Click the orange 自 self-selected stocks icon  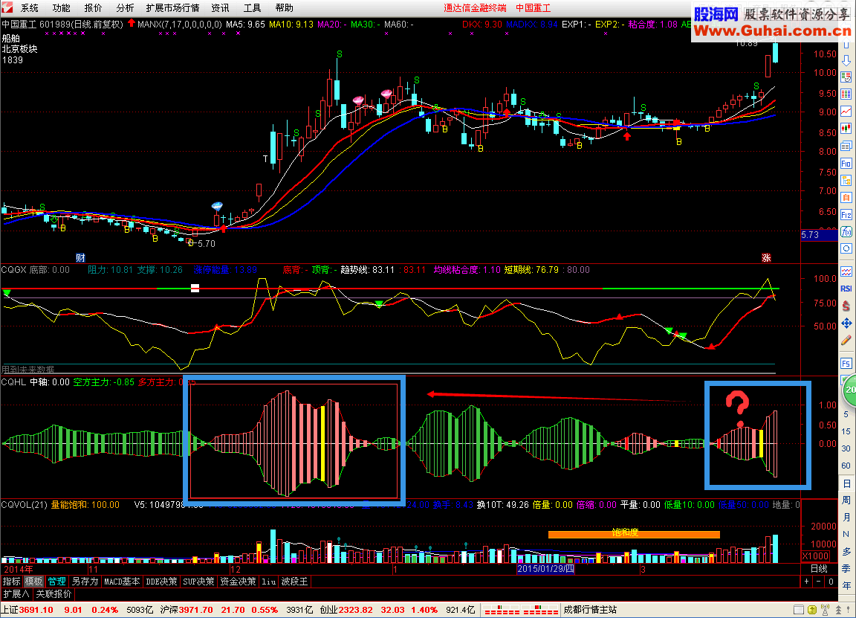coord(846,197)
